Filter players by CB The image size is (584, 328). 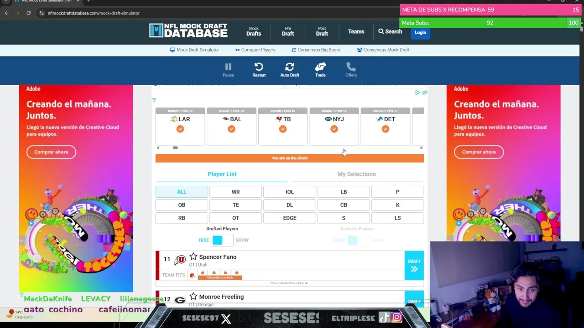coord(344,205)
